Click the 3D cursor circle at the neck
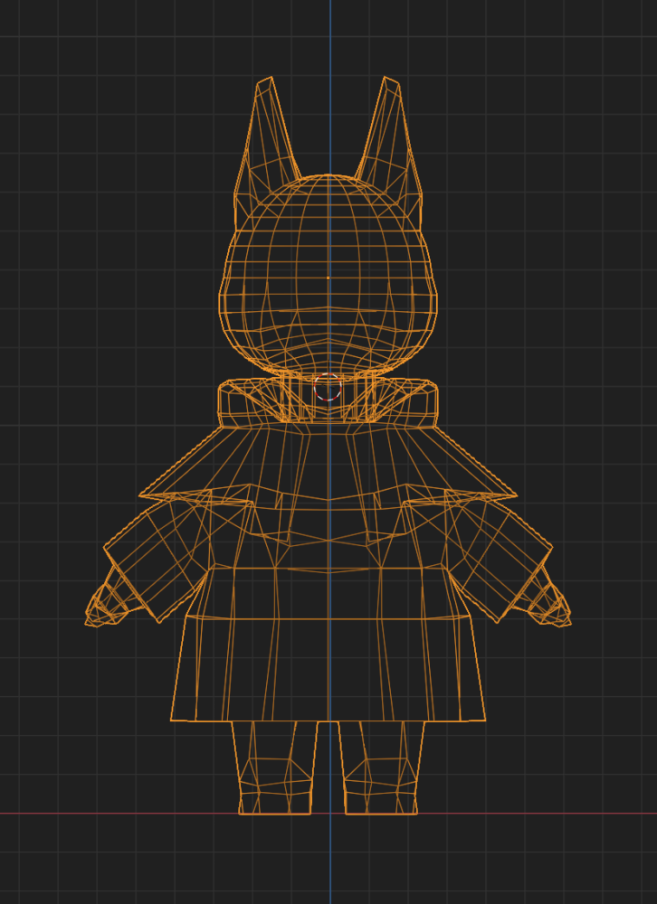This screenshot has width=657, height=904. pyautogui.click(x=328, y=388)
